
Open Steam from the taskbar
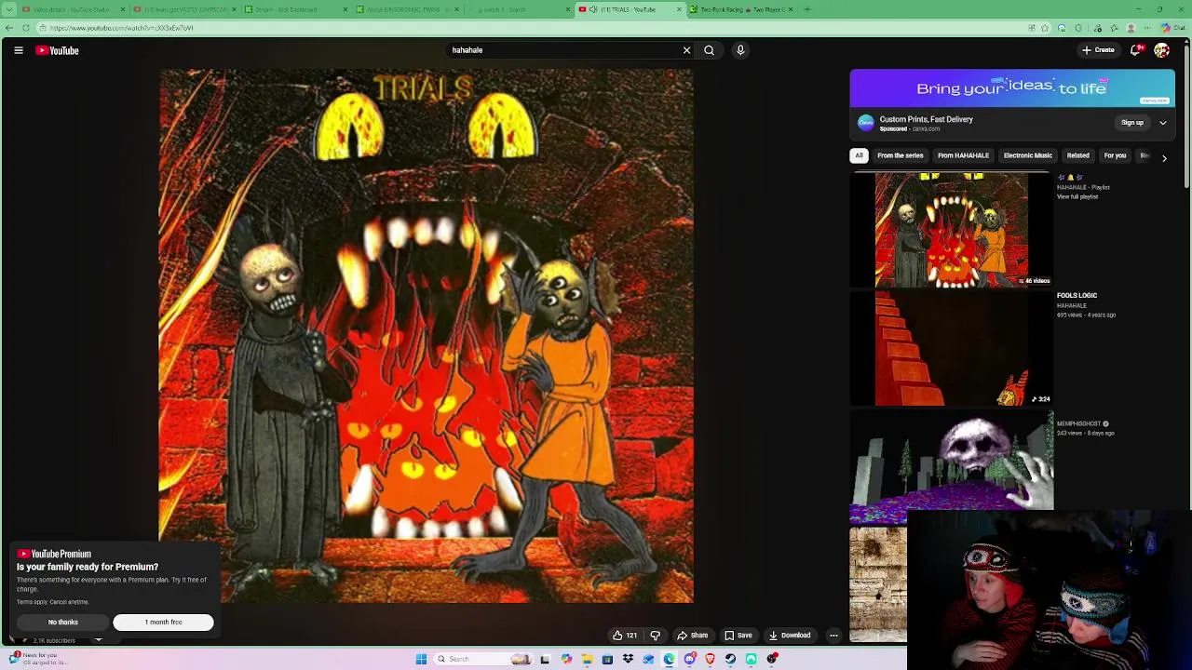pos(730,659)
